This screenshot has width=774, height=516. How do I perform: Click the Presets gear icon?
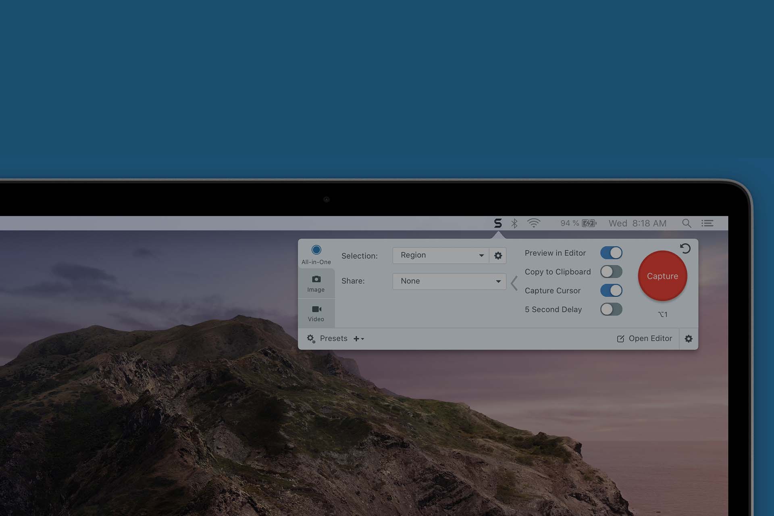click(311, 339)
